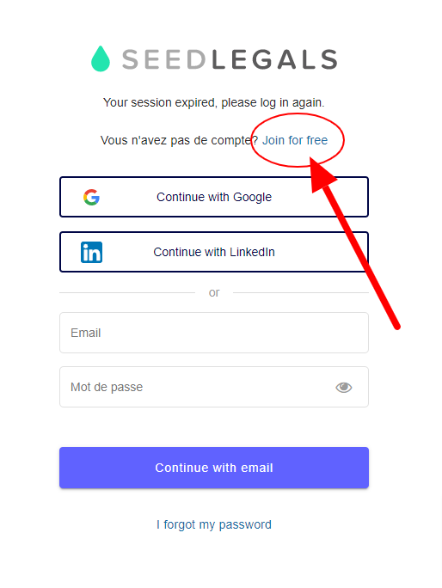Click the divider line left of "or"
The image size is (442, 588).
(127, 292)
